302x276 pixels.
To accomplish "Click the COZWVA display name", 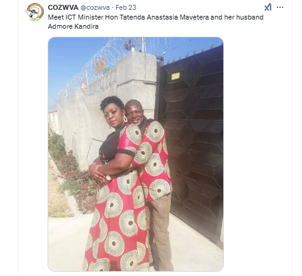I will (x=63, y=7).
